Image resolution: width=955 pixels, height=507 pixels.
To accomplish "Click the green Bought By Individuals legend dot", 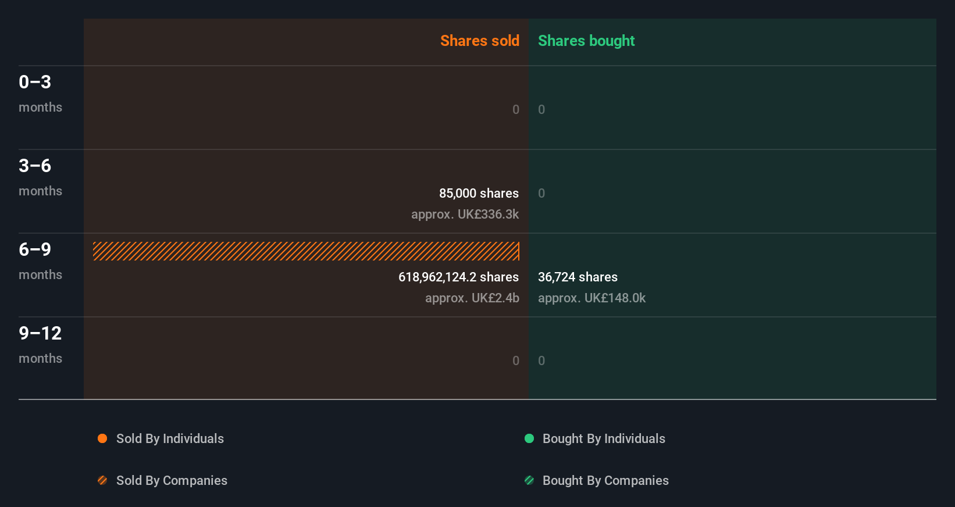I will tap(529, 438).
